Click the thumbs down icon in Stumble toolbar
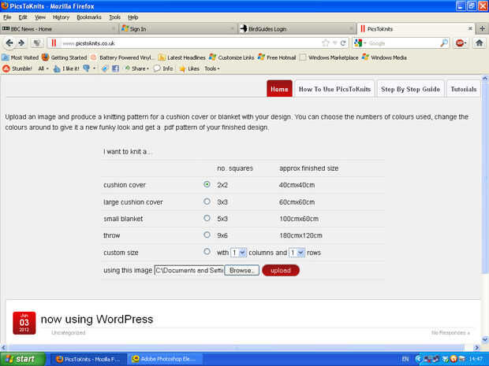 [x=87, y=68]
